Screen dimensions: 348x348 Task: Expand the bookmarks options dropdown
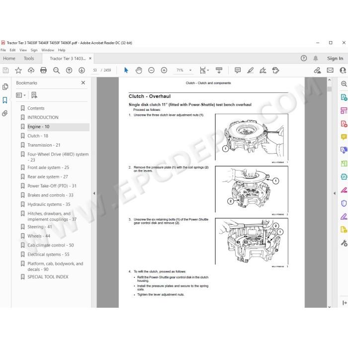[21, 95]
